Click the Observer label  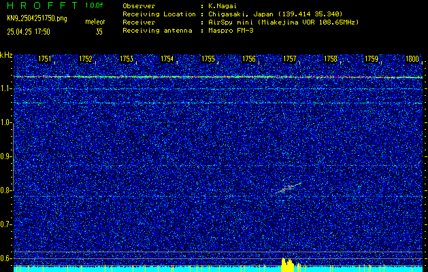coord(139,6)
